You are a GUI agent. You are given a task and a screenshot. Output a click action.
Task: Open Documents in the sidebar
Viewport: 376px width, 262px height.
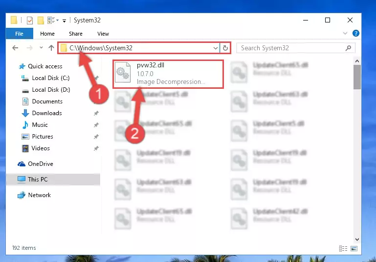coord(47,101)
